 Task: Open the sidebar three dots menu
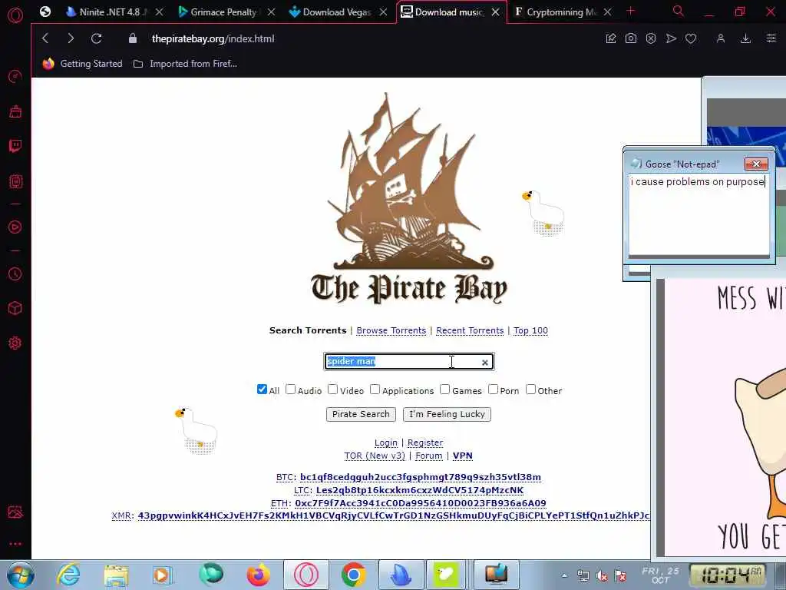15,544
